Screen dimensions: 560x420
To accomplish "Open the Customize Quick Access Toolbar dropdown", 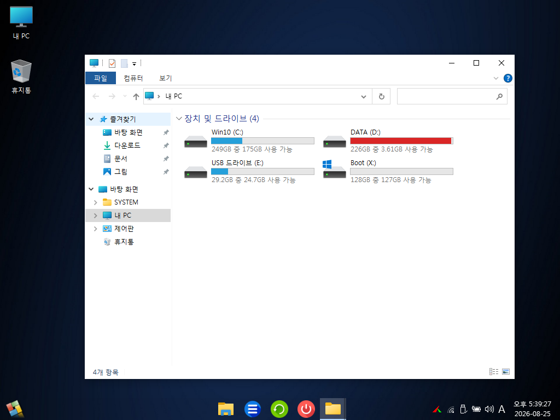I will click(x=135, y=64).
